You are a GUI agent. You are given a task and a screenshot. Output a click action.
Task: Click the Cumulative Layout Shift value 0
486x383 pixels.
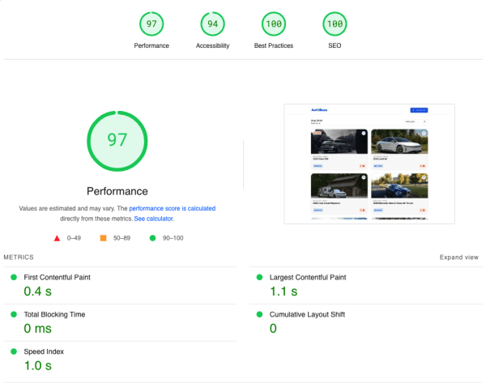(x=273, y=329)
